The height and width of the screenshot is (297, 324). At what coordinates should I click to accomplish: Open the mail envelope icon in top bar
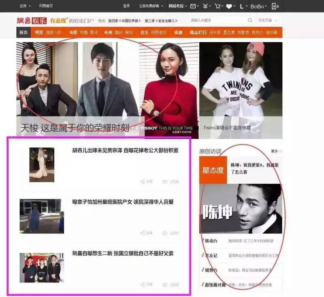[193, 6]
